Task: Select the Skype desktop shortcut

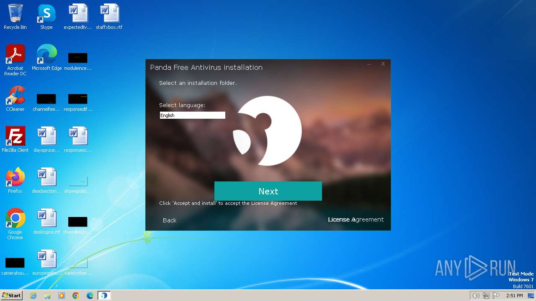Action: click(46, 17)
